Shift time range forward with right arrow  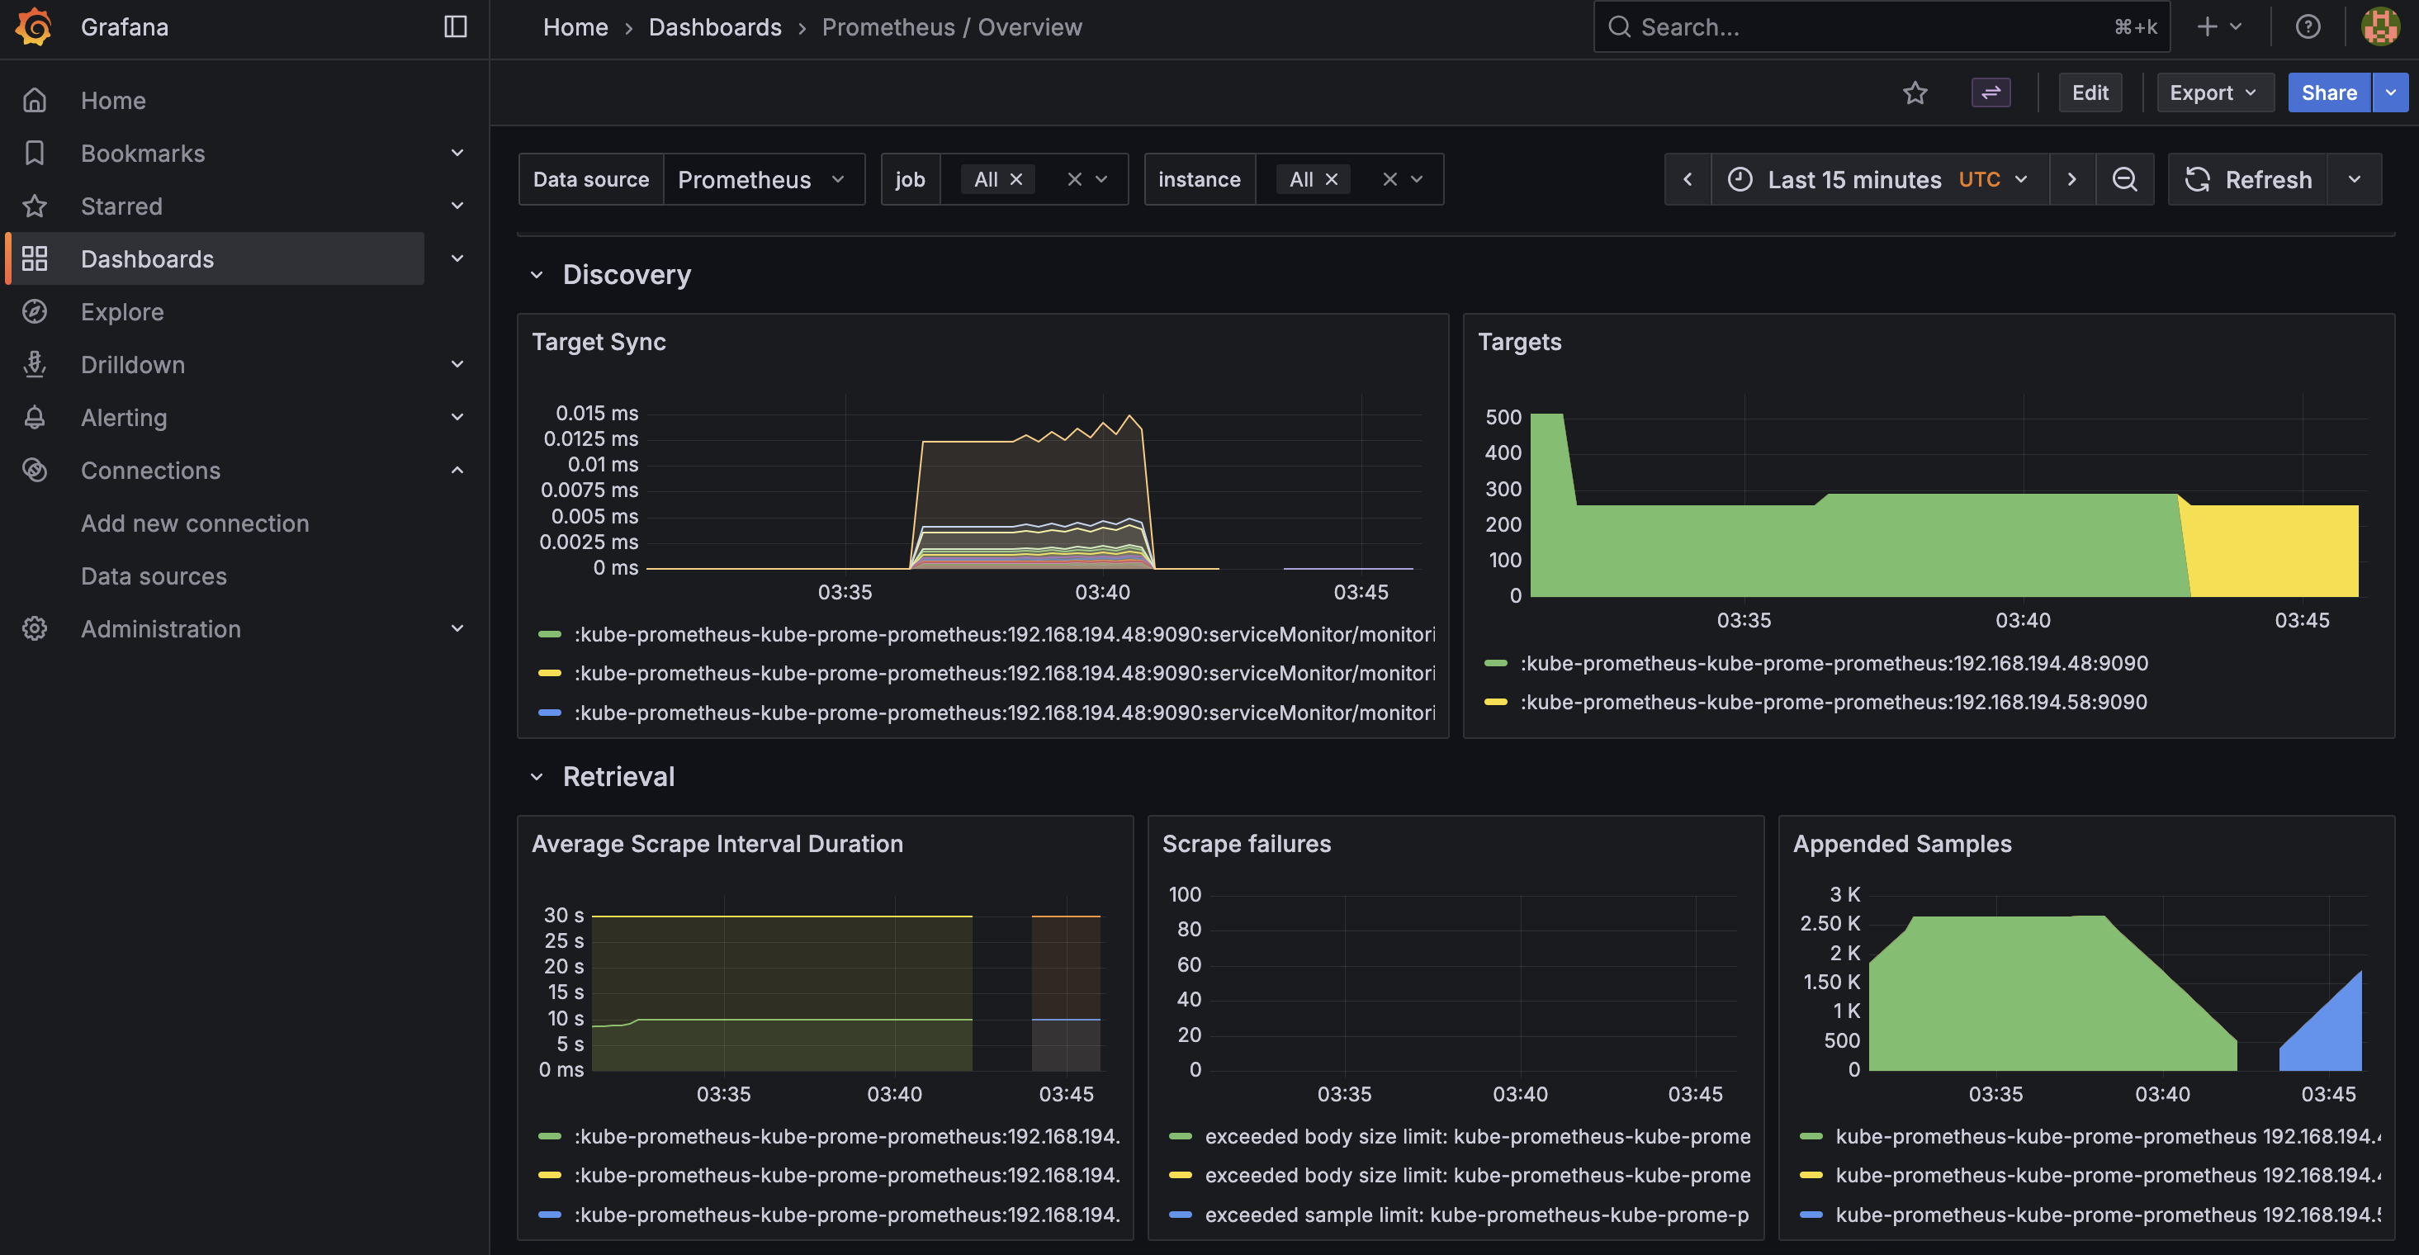(2071, 178)
